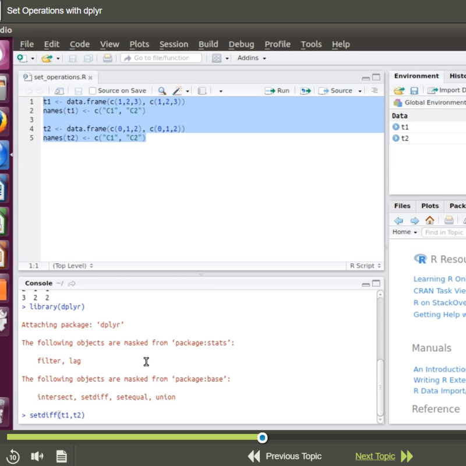This screenshot has height=466, width=466.
Task: Click the main toolbar Save icon
Action: [x=72, y=58]
